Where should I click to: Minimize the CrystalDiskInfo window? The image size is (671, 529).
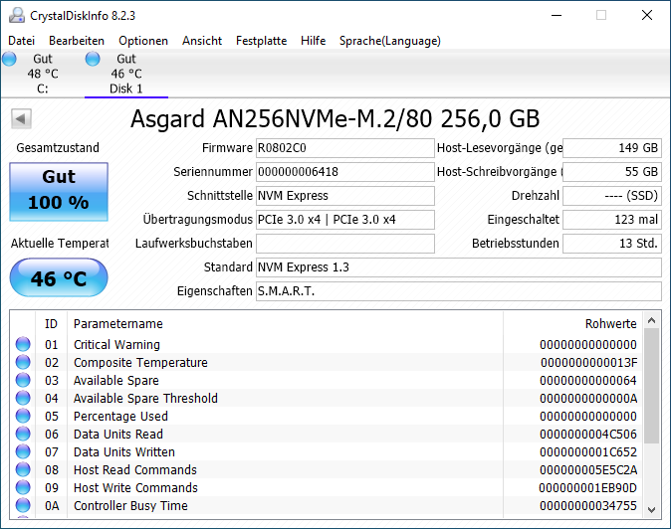tap(557, 15)
